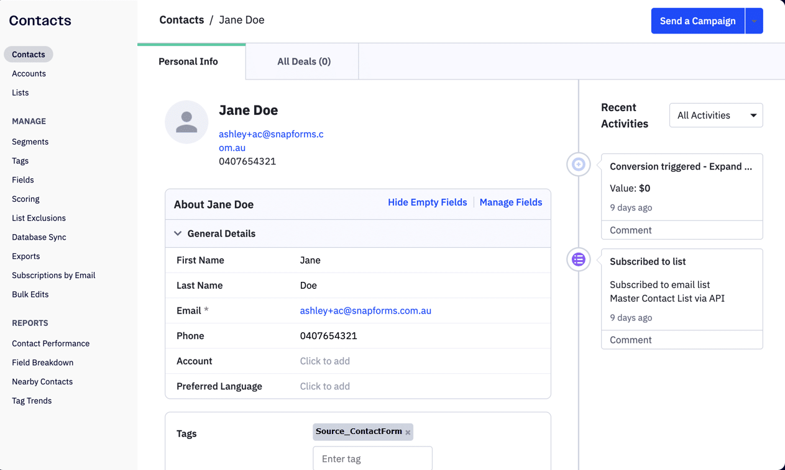Click the Email field value in General Details

pos(365,310)
